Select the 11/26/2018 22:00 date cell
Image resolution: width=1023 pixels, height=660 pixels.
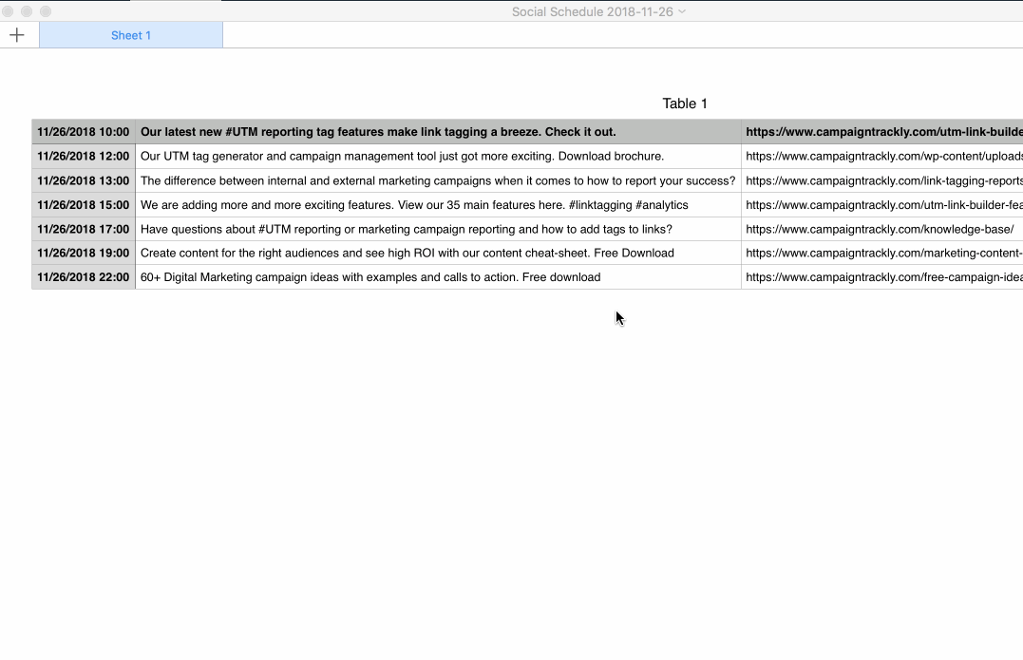pyautogui.click(x=84, y=277)
